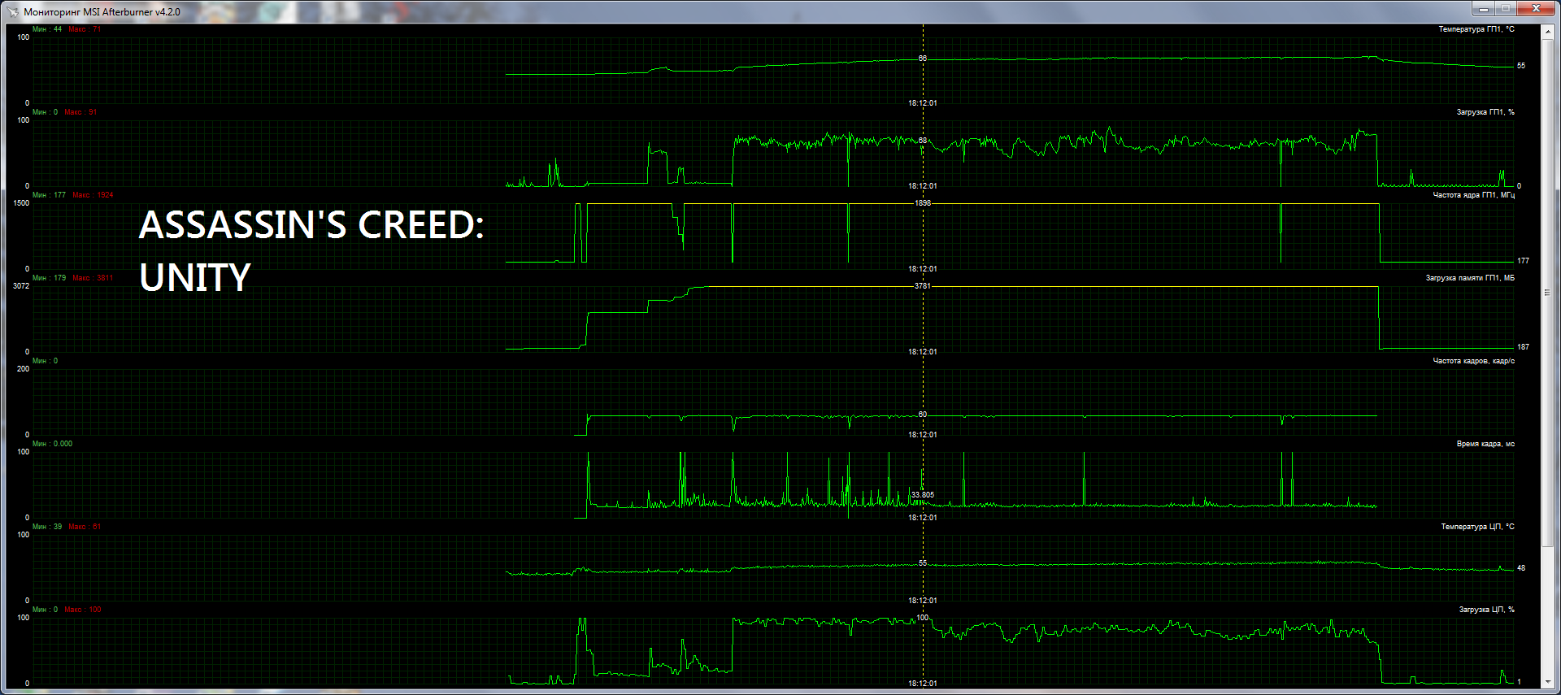This screenshot has width=1561, height=695.
Task: Click the 'Частота кадров, кадр/с' label
Action: click(x=1473, y=361)
